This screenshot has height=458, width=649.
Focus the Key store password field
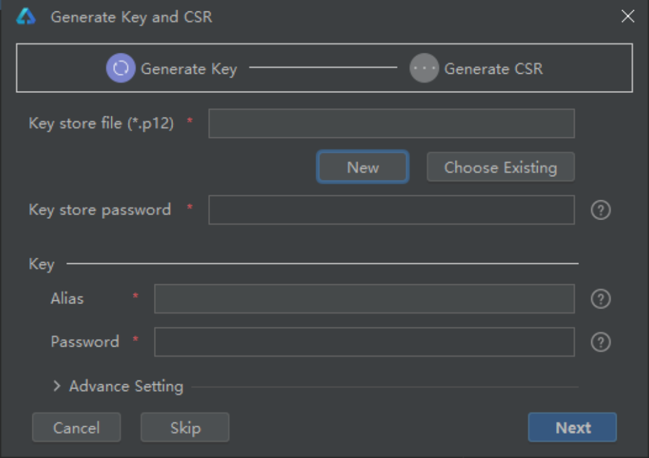coord(391,210)
